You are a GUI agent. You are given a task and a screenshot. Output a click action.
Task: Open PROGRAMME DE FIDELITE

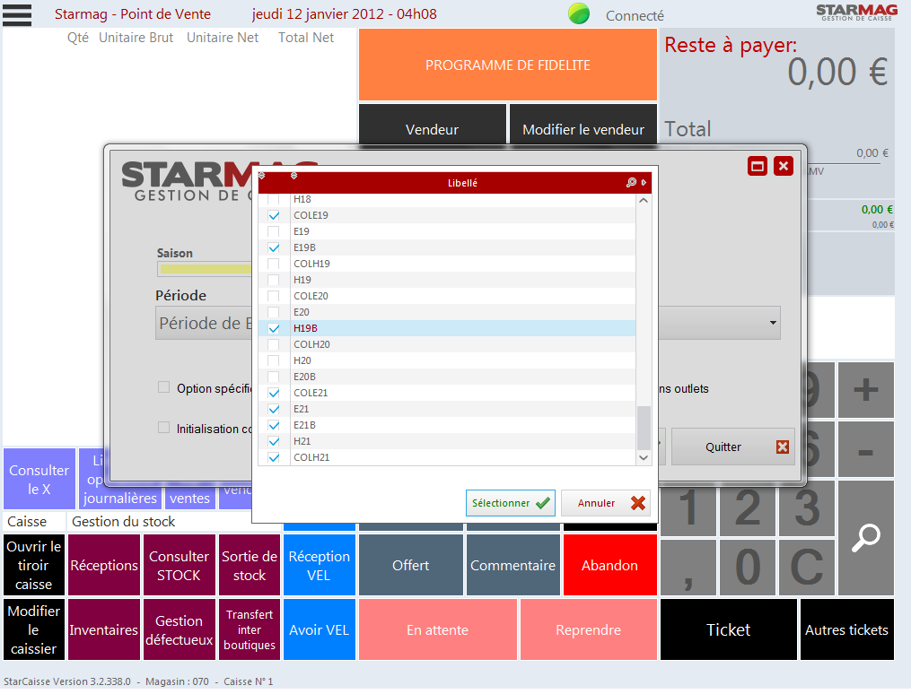[508, 65]
